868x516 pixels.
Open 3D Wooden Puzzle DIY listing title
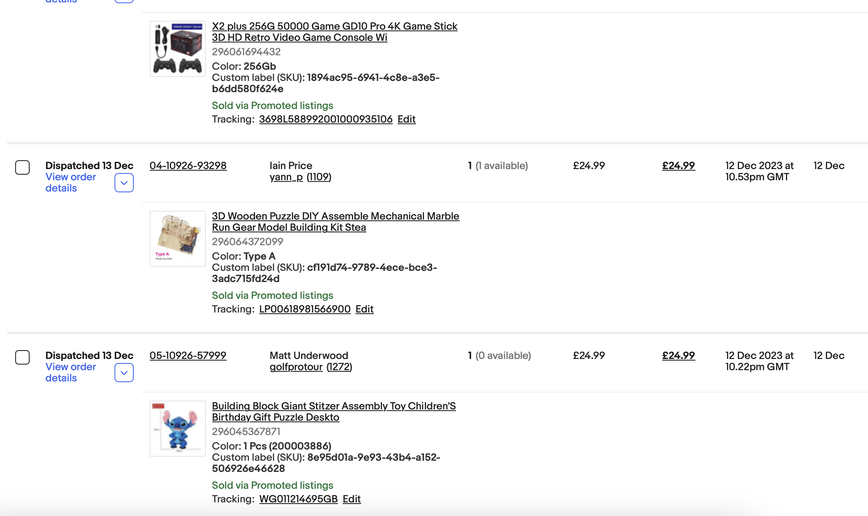tap(336, 222)
